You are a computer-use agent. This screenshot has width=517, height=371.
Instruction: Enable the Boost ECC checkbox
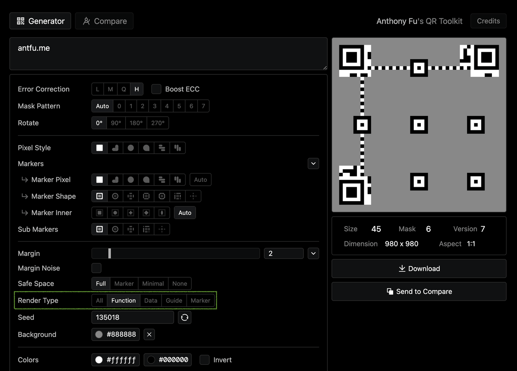[x=156, y=89]
